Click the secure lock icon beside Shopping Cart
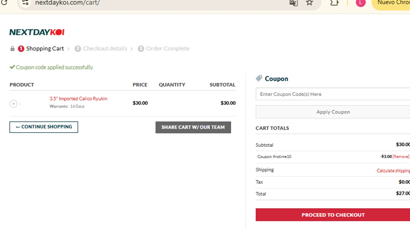The width and height of the screenshot is (410, 229). [12, 49]
